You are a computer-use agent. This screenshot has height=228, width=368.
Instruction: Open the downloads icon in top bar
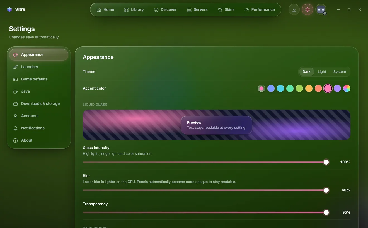(294, 9)
